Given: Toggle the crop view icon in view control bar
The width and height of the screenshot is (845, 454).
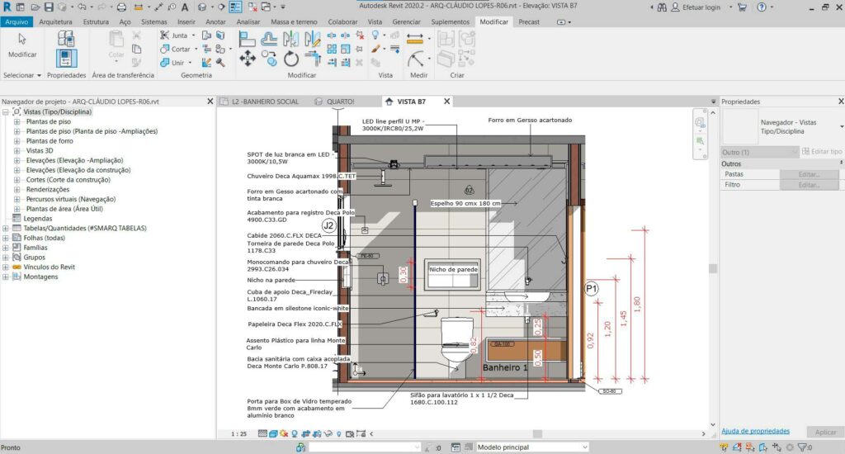Looking at the screenshot, I should click(x=305, y=433).
